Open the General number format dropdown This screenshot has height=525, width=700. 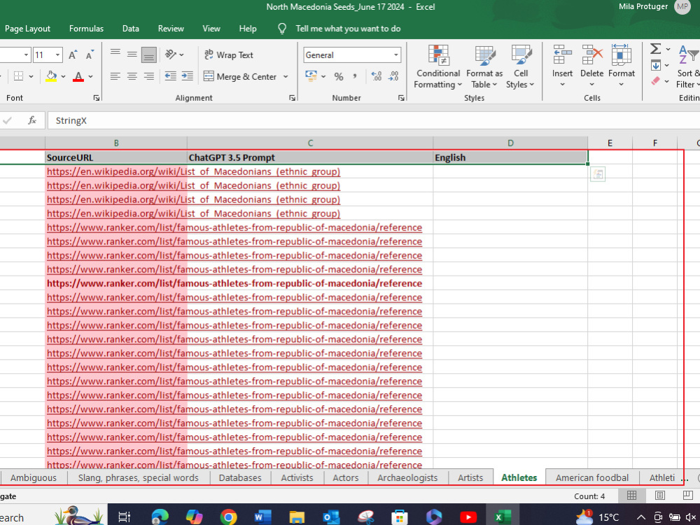click(396, 55)
